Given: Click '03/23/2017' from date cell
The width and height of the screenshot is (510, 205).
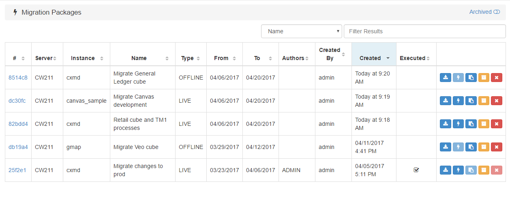Looking at the screenshot, I should pyautogui.click(x=225, y=170).
